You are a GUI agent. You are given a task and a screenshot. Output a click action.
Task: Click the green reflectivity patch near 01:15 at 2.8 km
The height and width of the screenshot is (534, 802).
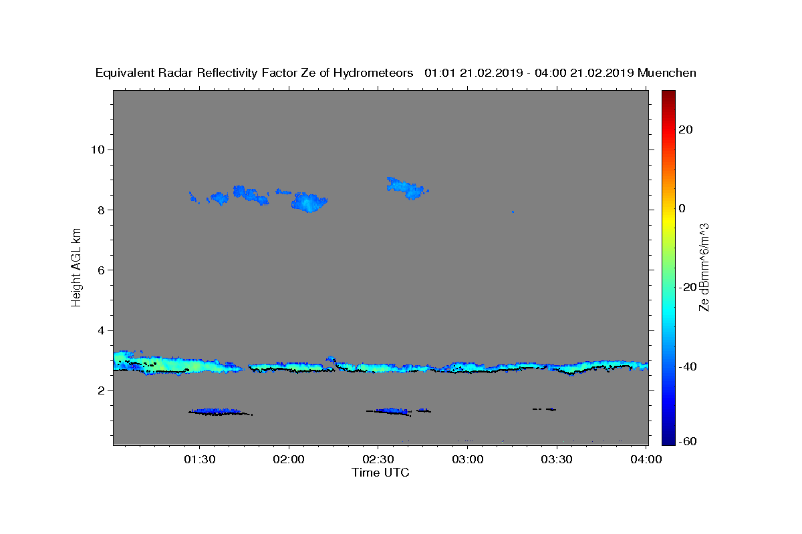coord(160,366)
